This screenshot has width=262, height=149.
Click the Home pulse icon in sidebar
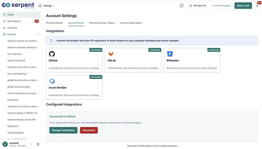tap(4, 14)
